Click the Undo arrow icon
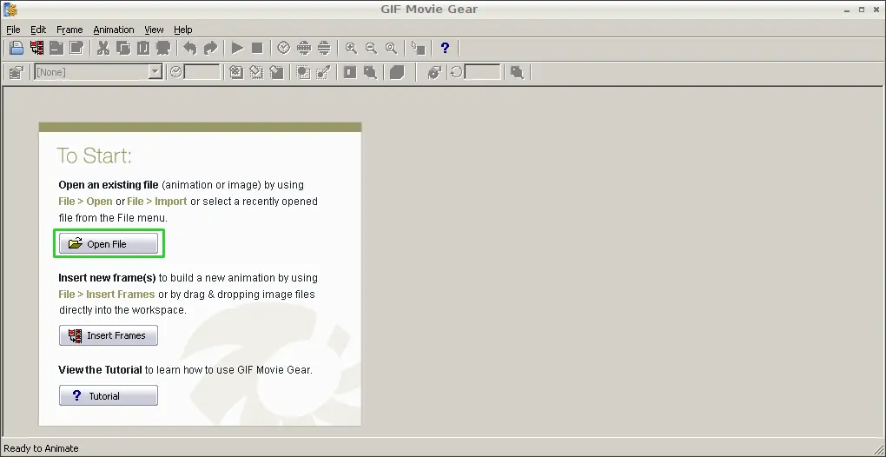Screen dimensions: 886x457 190,48
